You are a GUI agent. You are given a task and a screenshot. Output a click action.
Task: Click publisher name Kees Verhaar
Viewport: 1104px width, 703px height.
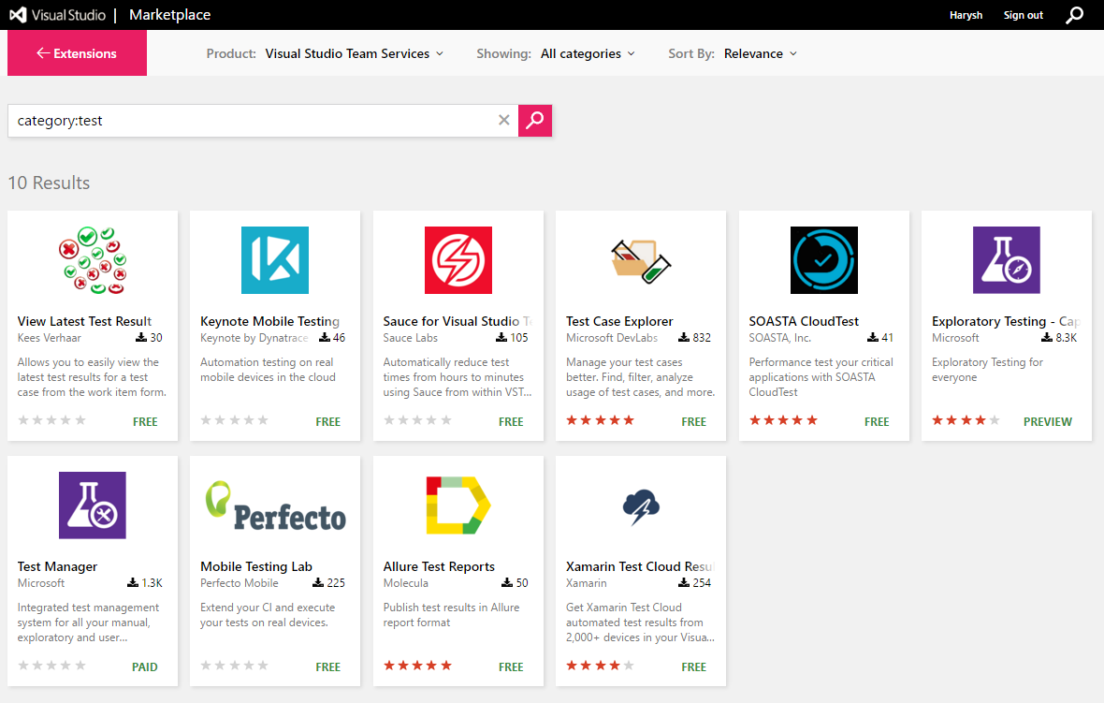pos(50,337)
